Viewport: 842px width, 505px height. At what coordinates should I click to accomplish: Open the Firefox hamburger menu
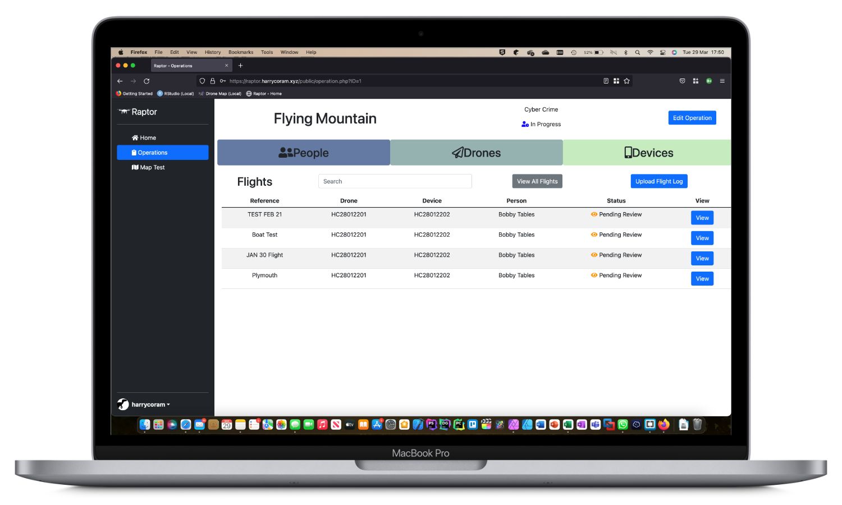click(722, 81)
